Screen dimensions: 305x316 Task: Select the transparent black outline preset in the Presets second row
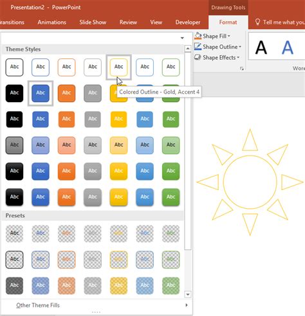pyautogui.click(x=14, y=259)
